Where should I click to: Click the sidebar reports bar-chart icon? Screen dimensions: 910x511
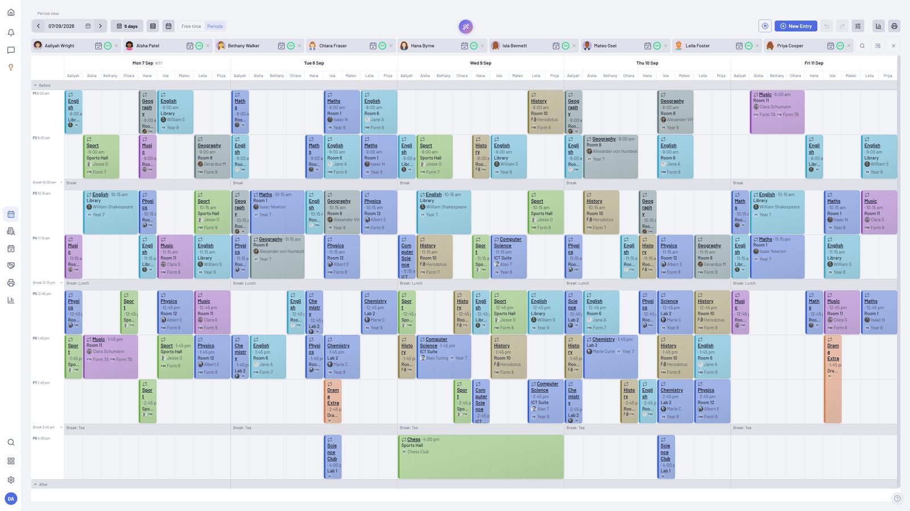(x=11, y=300)
